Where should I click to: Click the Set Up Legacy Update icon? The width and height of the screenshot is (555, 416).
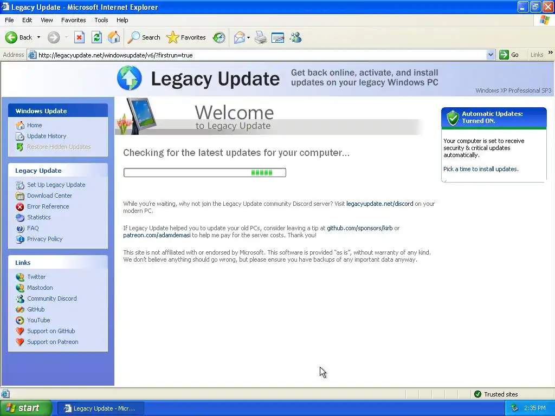pyautogui.click(x=20, y=185)
